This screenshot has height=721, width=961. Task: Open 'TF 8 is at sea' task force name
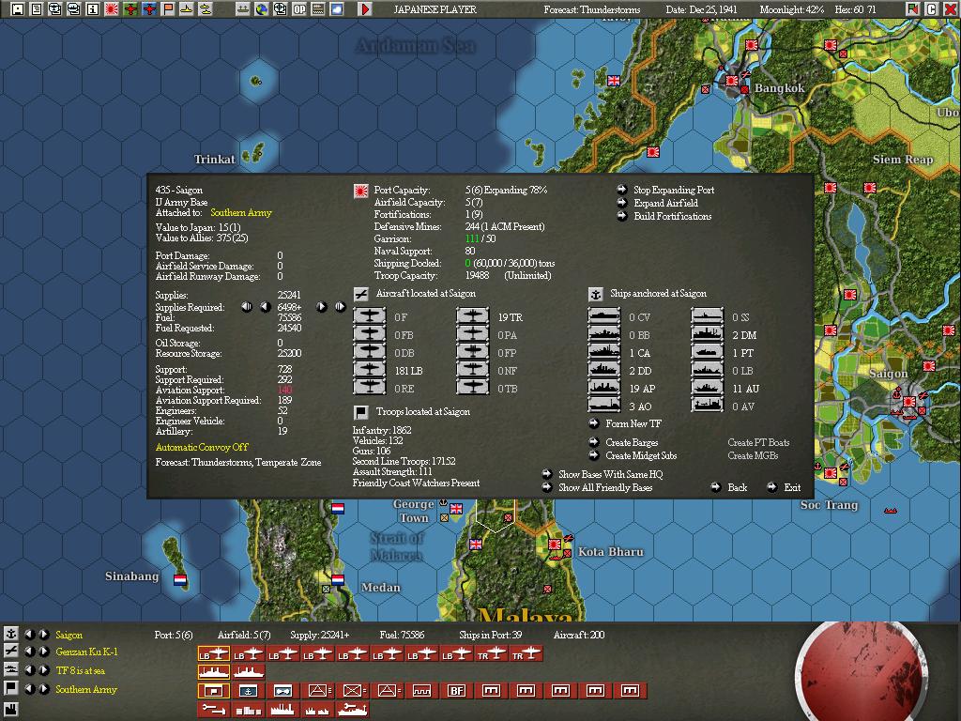(x=81, y=670)
